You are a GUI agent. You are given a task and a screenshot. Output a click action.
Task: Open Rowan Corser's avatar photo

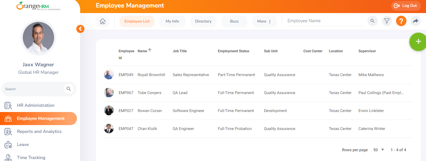point(109,110)
